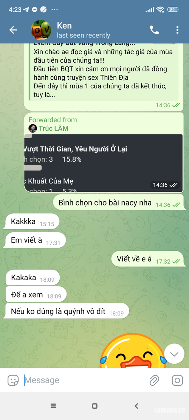The height and width of the screenshot is (420, 189).
Task: Open the camera from message bar
Action: 177,380
